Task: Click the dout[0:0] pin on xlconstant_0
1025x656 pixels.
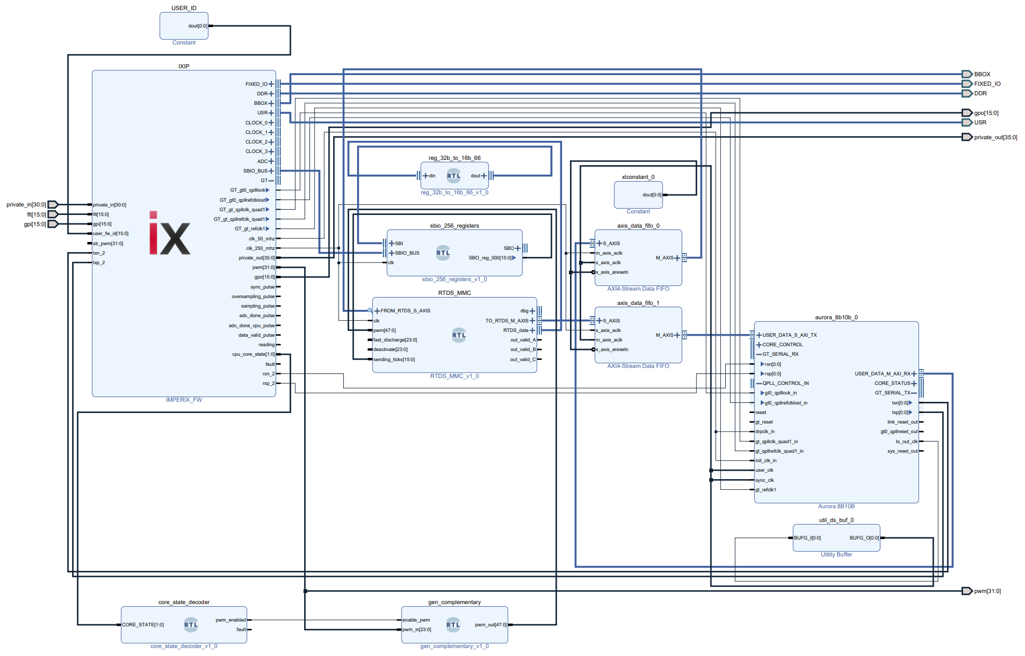Action: (x=651, y=194)
